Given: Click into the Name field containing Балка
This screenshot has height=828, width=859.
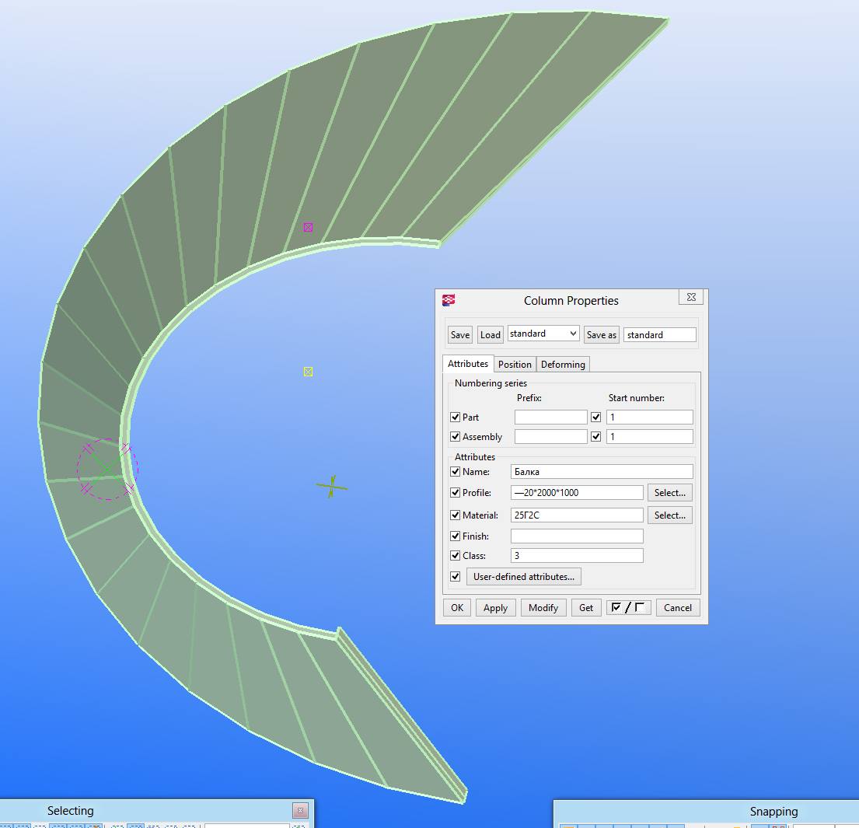Looking at the screenshot, I should [601, 471].
